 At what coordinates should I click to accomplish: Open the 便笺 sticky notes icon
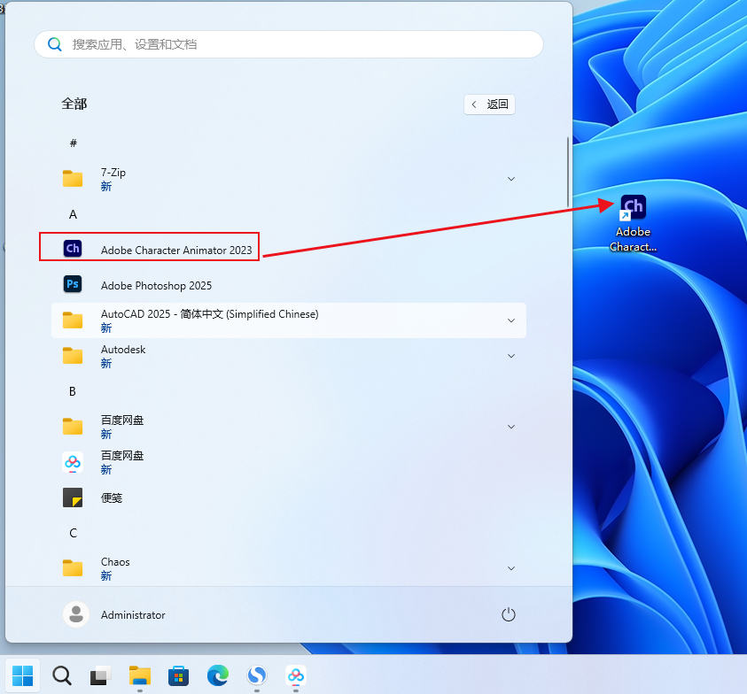[x=73, y=497]
